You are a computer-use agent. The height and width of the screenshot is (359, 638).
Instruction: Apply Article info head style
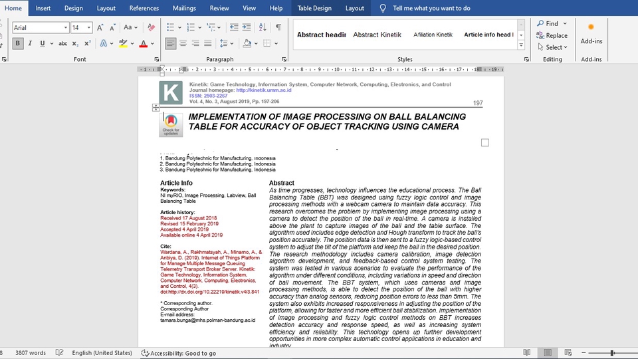488,35
